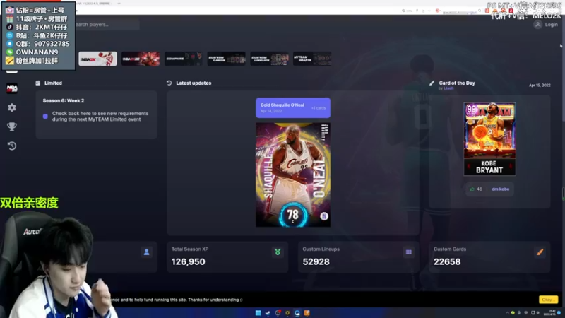Open a new browser tab with plus
Image resolution: width=565 pixels, height=318 pixels.
119,4
